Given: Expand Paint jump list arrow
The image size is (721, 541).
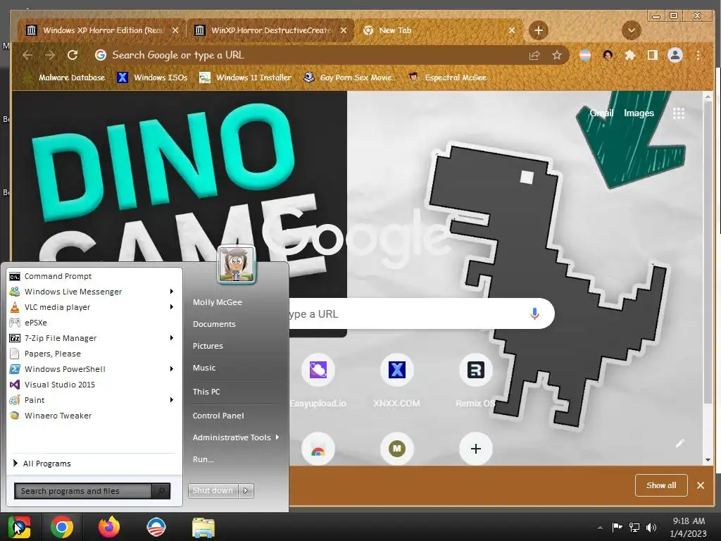Looking at the screenshot, I should coord(172,400).
